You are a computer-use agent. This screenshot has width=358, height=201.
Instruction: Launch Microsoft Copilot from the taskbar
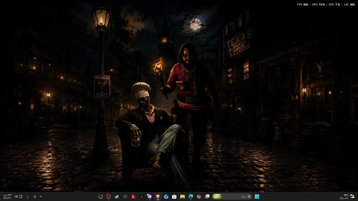[199, 197]
